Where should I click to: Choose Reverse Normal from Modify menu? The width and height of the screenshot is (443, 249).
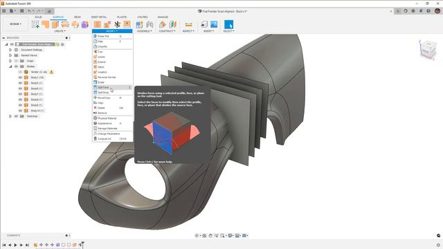(x=112, y=77)
